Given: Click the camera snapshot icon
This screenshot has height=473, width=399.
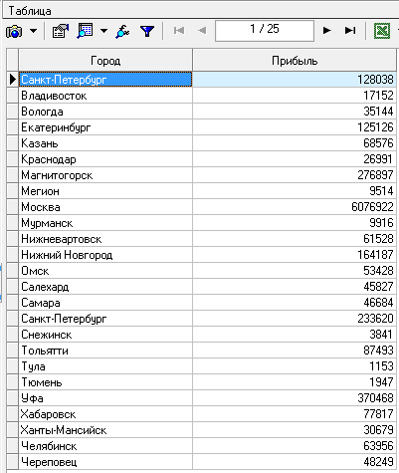Looking at the screenshot, I should click(x=14, y=32).
